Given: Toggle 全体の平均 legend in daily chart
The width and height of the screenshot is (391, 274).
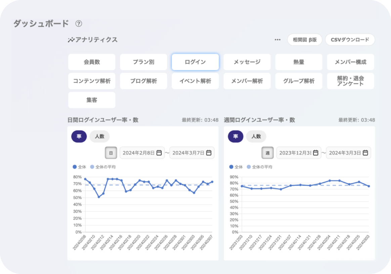Looking at the screenshot, I should [103, 167].
